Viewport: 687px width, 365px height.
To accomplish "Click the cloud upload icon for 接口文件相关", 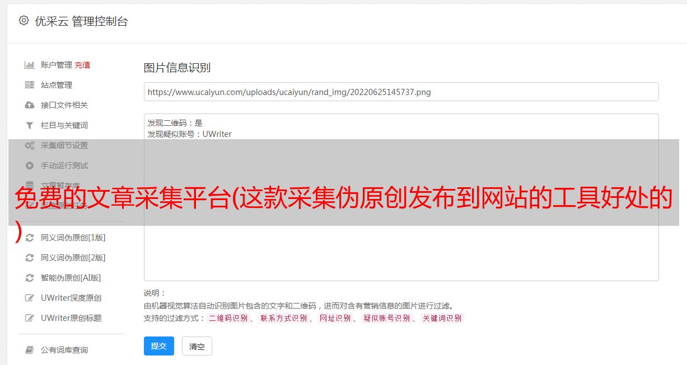I will (30, 105).
